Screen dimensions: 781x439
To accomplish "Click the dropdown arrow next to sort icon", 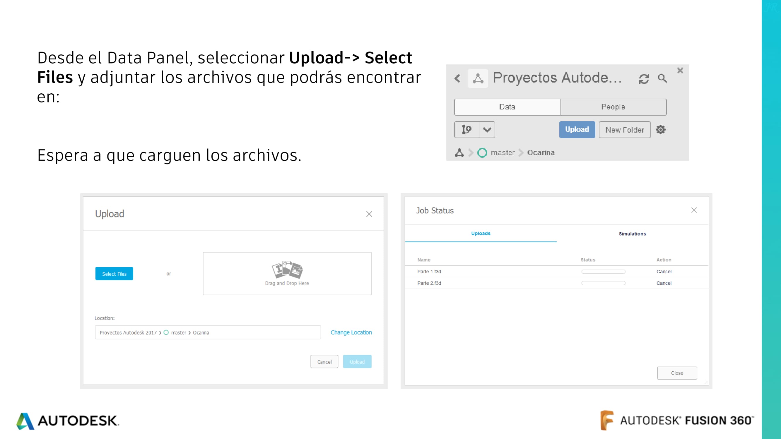I will (x=487, y=129).
